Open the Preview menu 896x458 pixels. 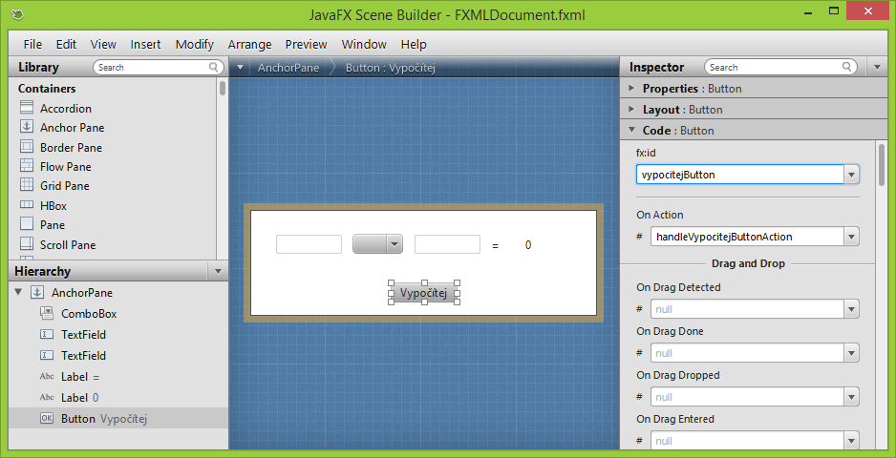(x=307, y=44)
